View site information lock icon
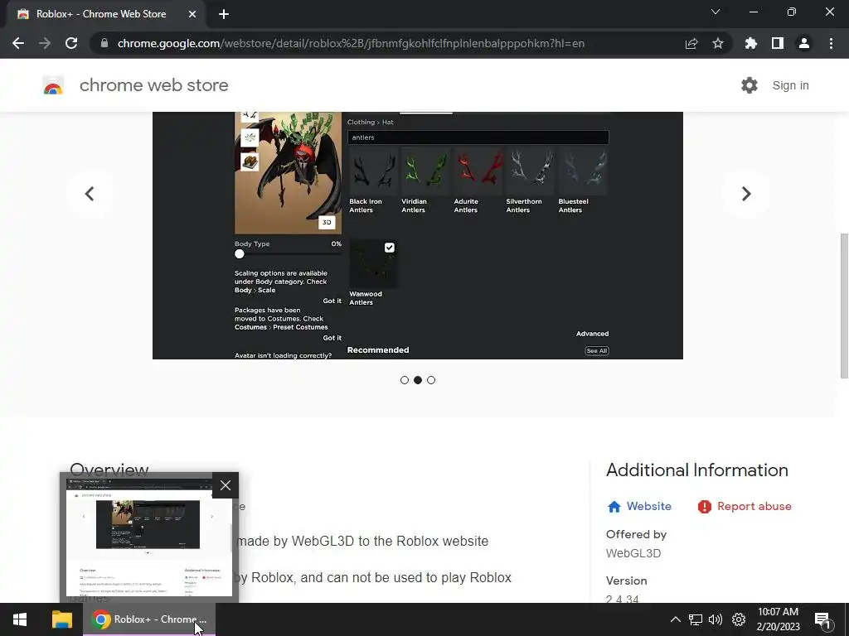The width and height of the screenshot is (849, 636). pyautogui.click(x=104, y=43)
